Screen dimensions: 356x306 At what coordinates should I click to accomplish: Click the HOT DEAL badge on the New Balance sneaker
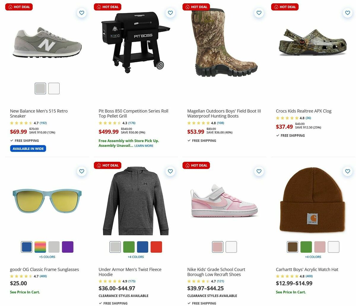tap(19, 7)
